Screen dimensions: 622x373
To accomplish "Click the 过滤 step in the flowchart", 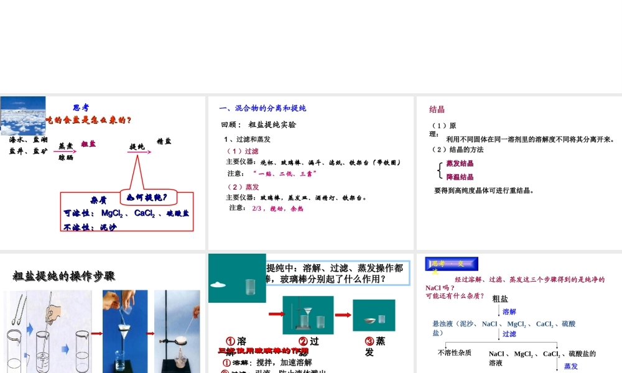I will (x=509, y=334).
